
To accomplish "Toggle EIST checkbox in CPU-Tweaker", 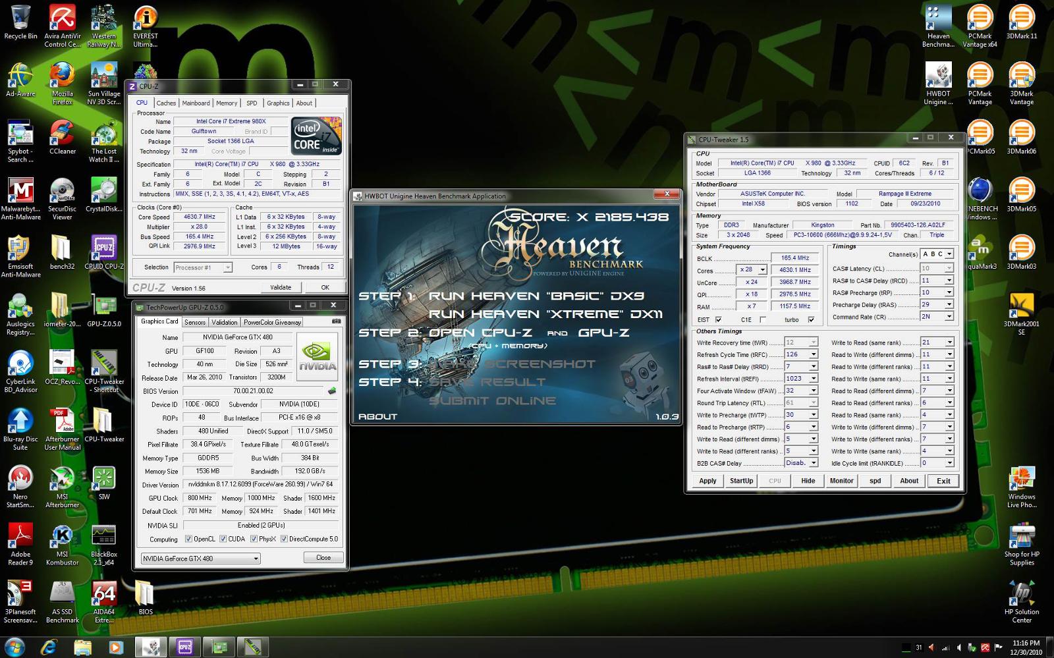I will 719,319.
